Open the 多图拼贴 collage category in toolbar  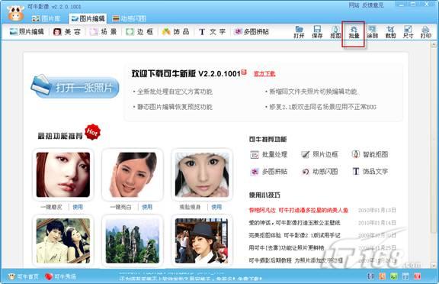[x=252, y=31]
